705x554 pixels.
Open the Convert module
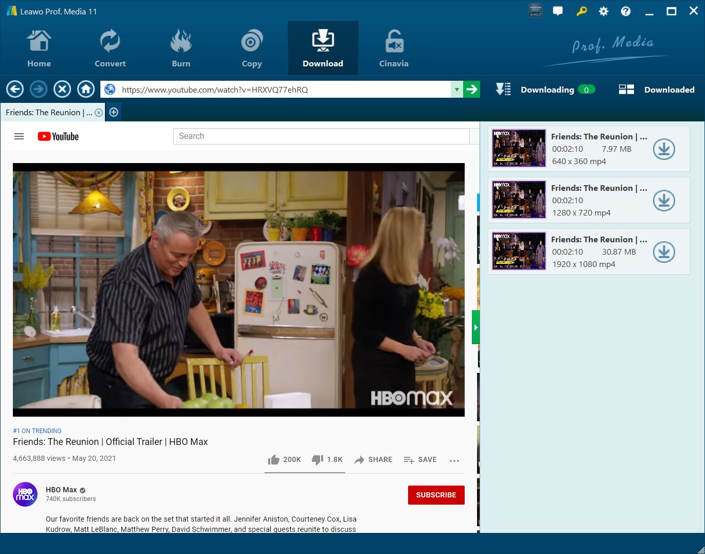pyautogui.click(x=110, y=49)
